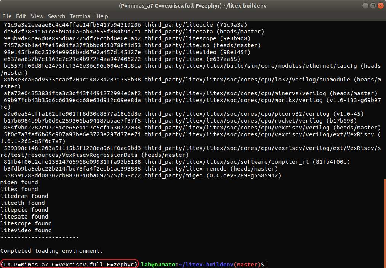Image resolution: width=386 pixels, height=268 pixels.
Task: Open the View menu
Action: (37, 16)
